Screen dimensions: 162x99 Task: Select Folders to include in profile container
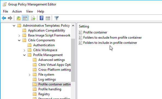point(110,43)
